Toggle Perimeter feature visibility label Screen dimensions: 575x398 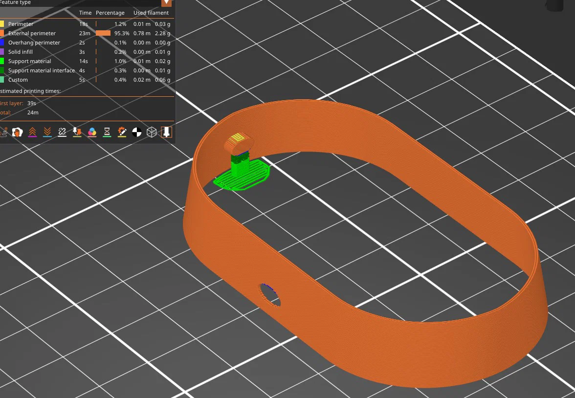point(21,24)
